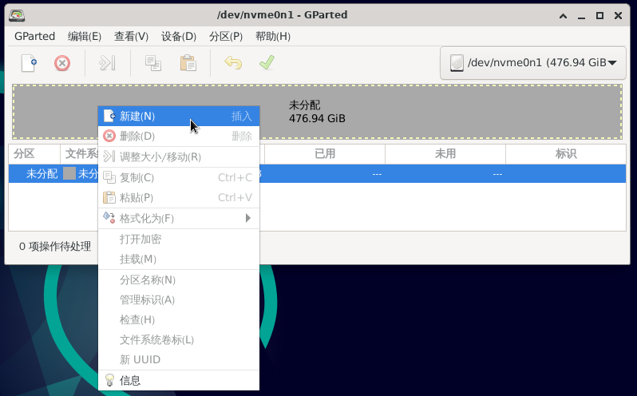
Task: Close the GParted window
Action: (619, 16)
